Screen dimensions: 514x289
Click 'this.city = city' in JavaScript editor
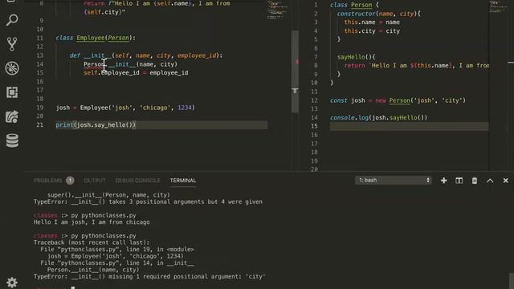point(372,31)
